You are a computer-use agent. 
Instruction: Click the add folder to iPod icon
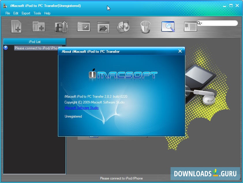tap(39, 27)
